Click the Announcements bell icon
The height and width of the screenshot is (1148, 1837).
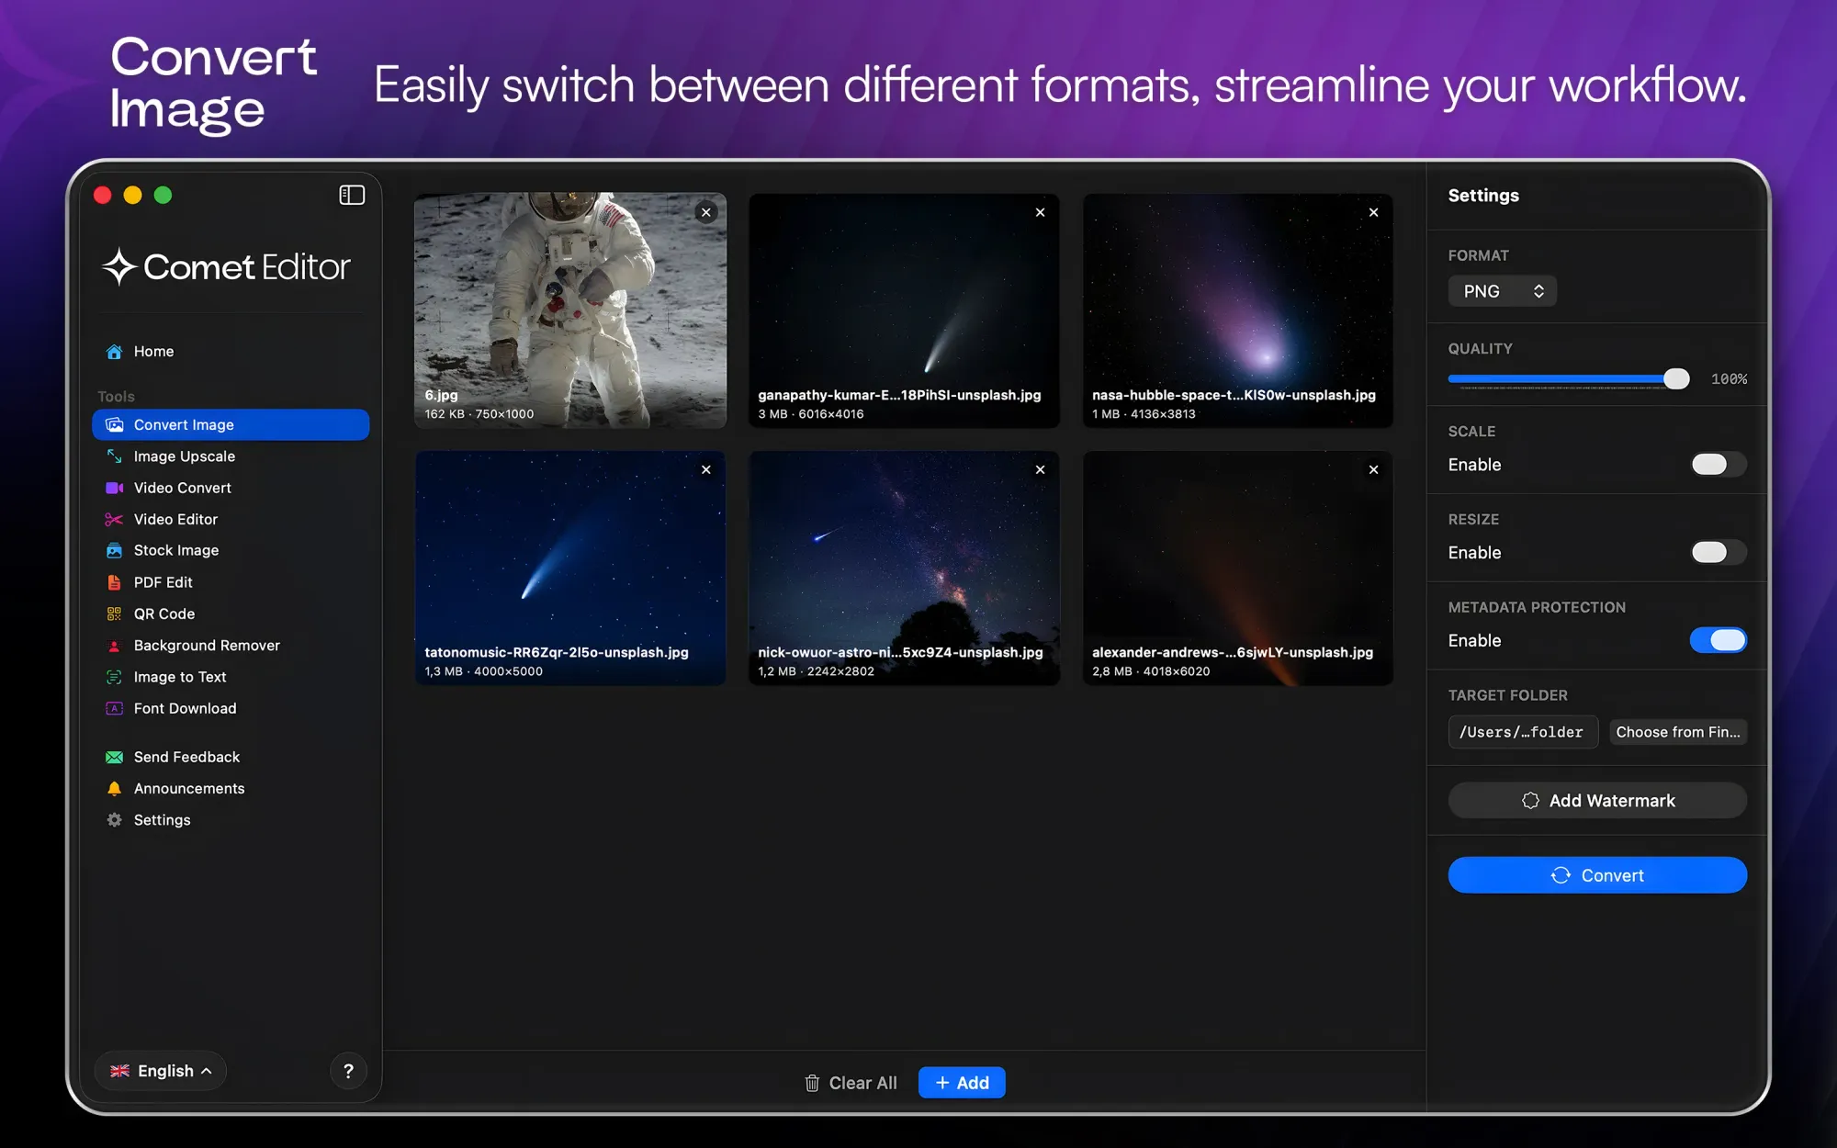[114, 788]
